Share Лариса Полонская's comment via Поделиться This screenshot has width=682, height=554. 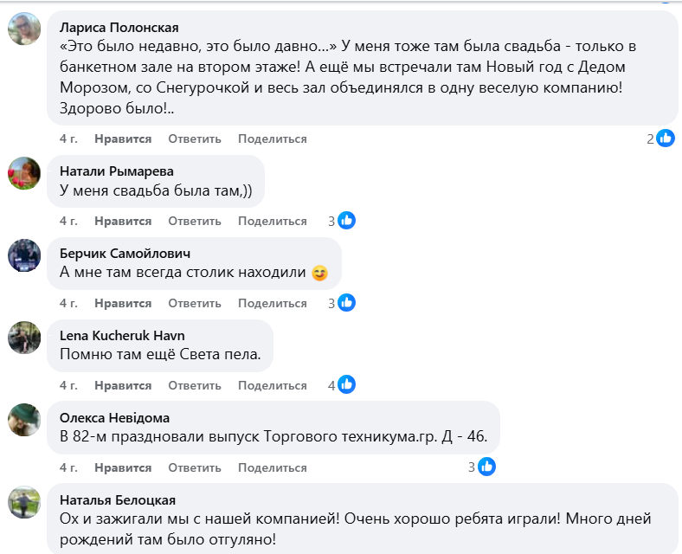coord(272,138)
